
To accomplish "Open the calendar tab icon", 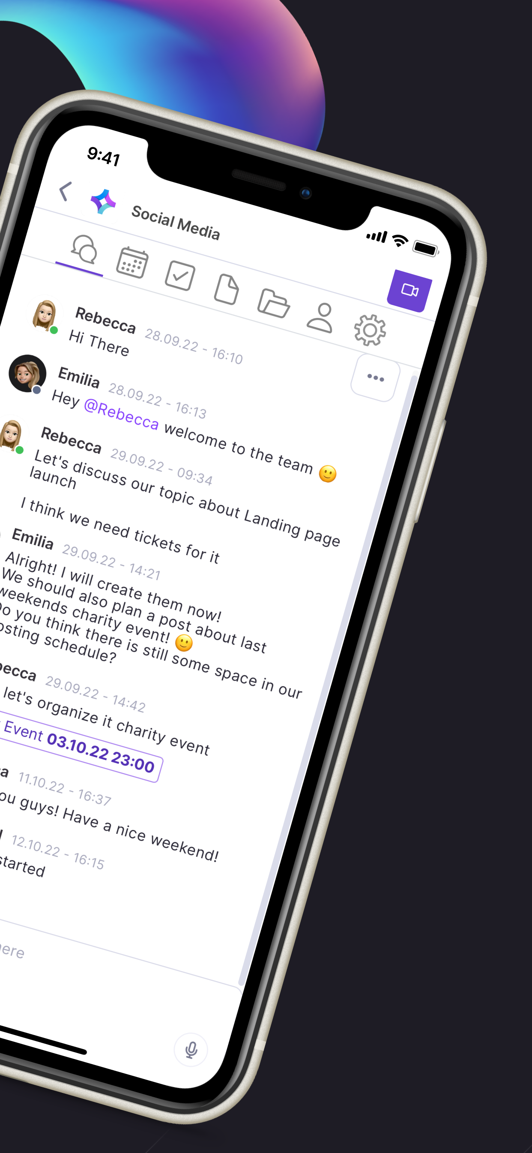I will point(132,263).
